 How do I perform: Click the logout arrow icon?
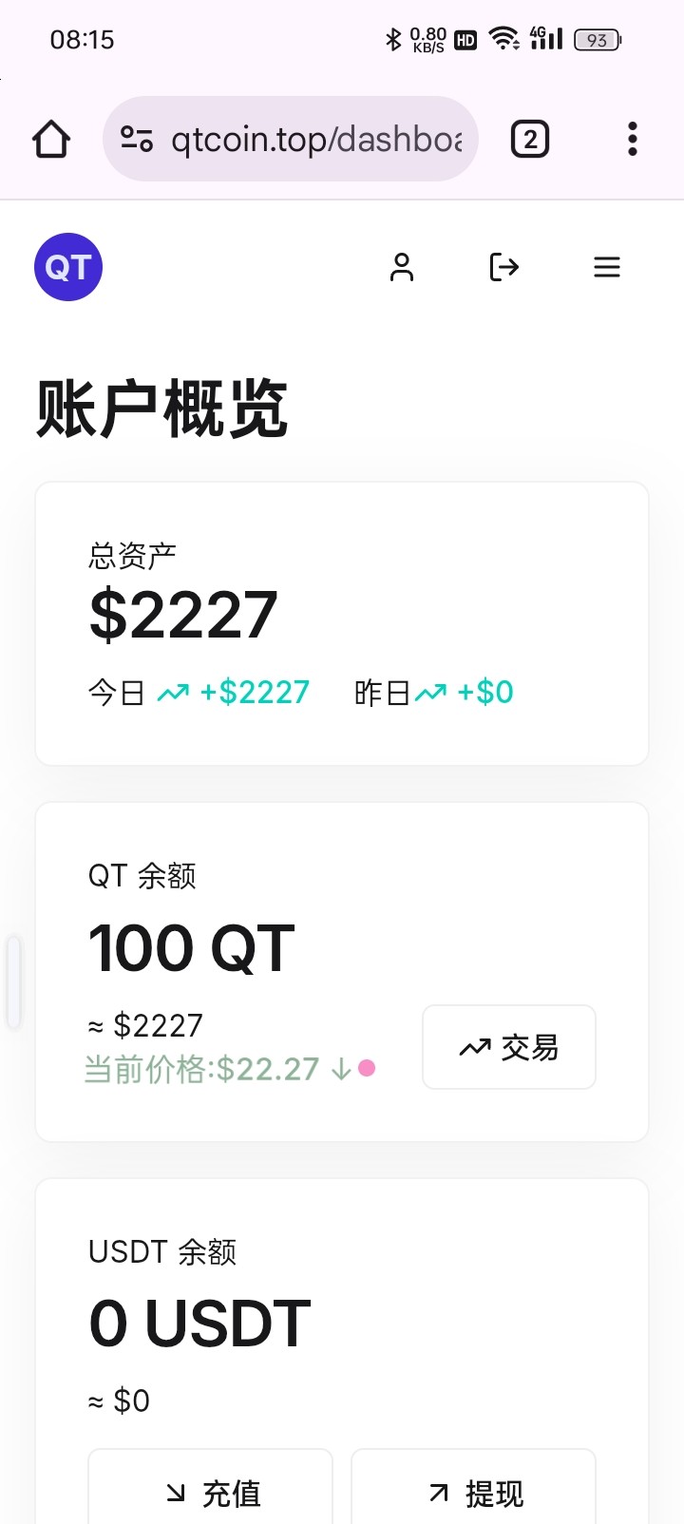pyautogui.click(x=503, y=267)
